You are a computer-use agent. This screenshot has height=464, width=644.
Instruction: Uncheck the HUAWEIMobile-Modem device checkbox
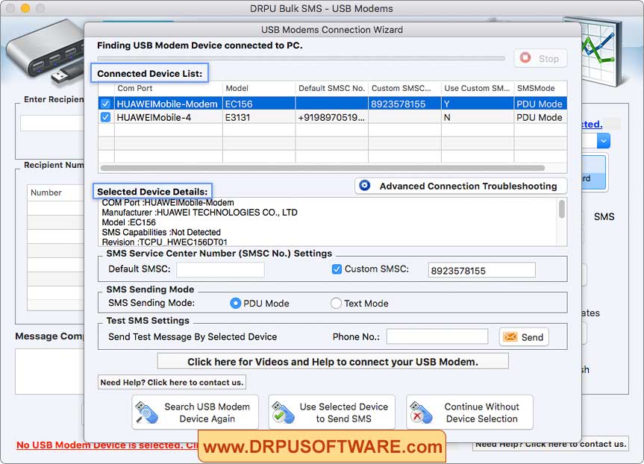pos(105,104)
